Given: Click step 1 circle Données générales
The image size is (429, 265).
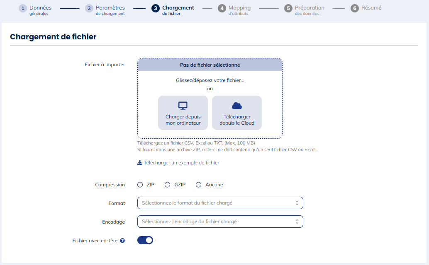Looking at the screenshot, I should click(23, 8).
